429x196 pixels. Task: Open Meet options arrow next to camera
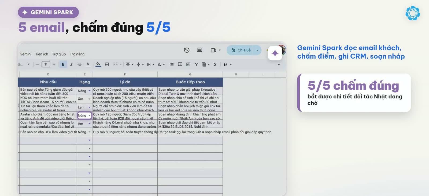point(220,50)
